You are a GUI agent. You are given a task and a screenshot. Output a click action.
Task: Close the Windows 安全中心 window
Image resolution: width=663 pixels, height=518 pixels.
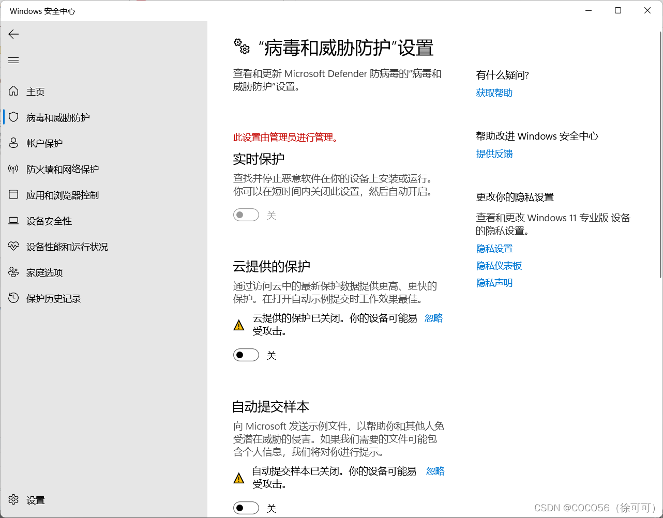(x=647, y=11)
